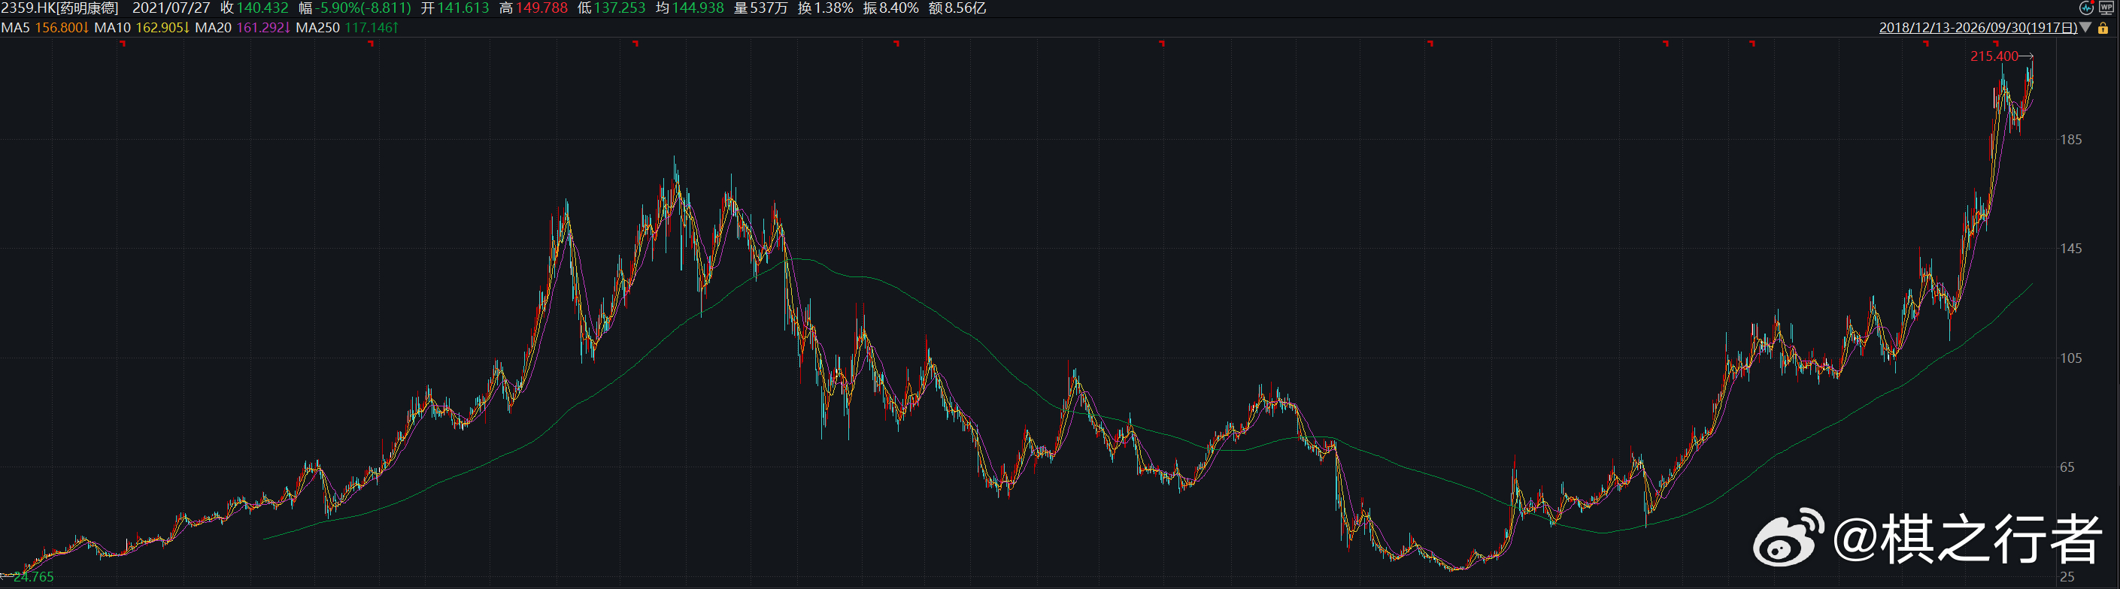
Task: Click the WP monitor icon
Action: point(2106,8)
